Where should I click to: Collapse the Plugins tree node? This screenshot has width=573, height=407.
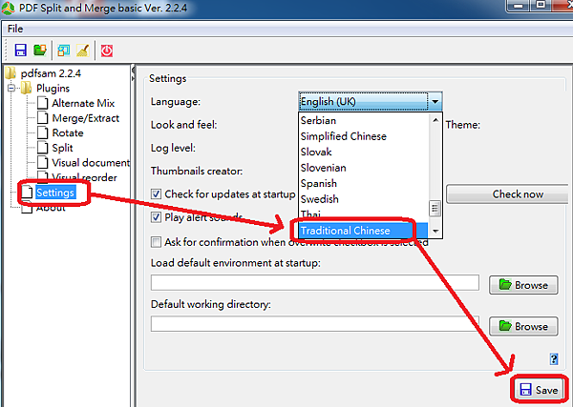(11, 89)
